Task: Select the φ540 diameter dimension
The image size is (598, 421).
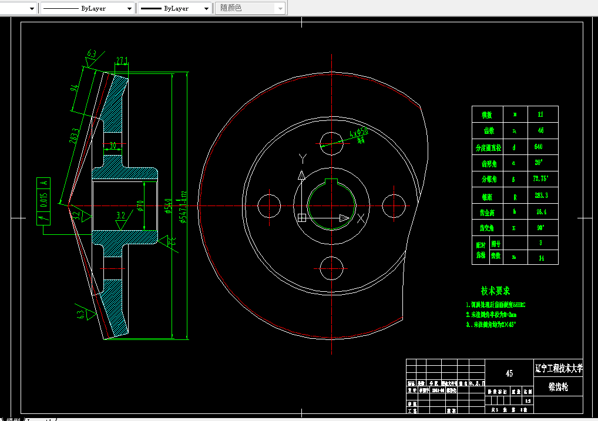Action: (168, 206)
